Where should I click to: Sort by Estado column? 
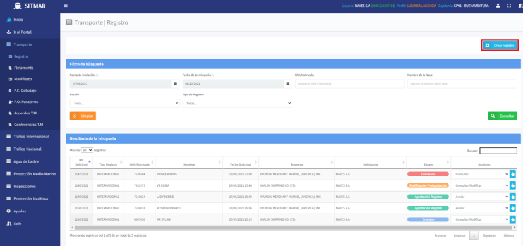[x=429, y=163]
